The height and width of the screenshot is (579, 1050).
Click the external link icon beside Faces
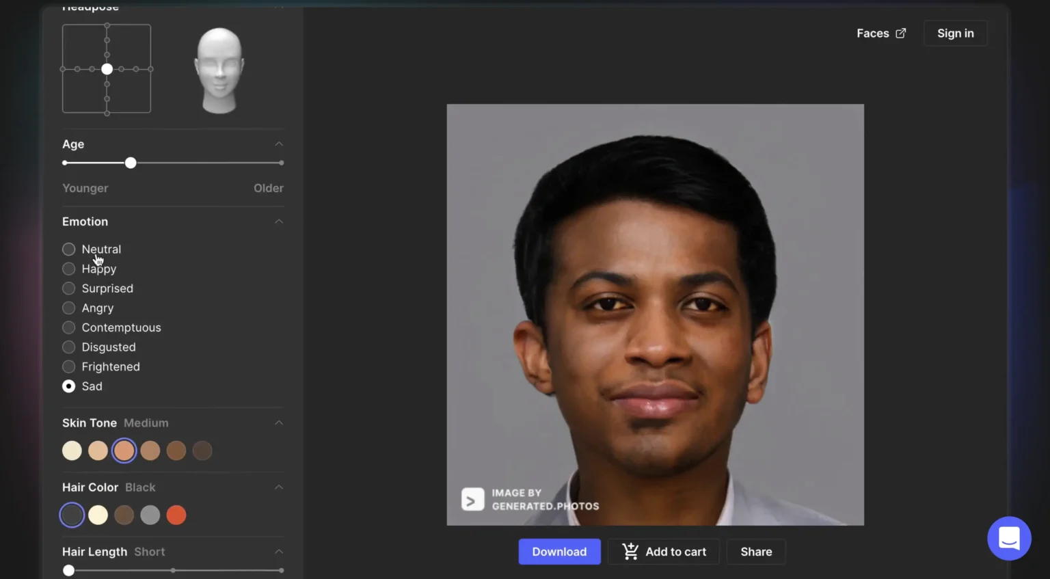pos(900,33)
